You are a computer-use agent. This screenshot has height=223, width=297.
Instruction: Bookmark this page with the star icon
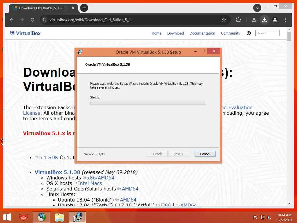[224, 20]
